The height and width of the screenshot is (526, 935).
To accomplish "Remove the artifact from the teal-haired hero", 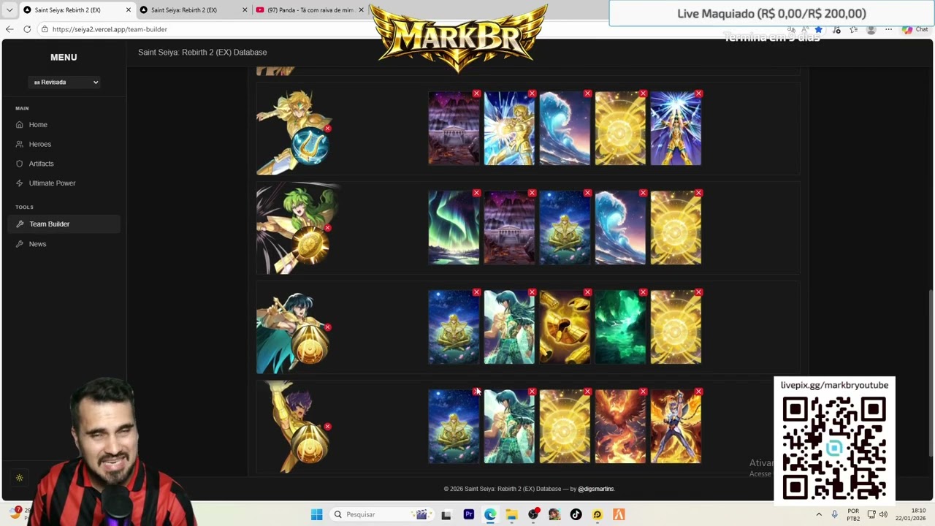I will (x=327, y=327).
